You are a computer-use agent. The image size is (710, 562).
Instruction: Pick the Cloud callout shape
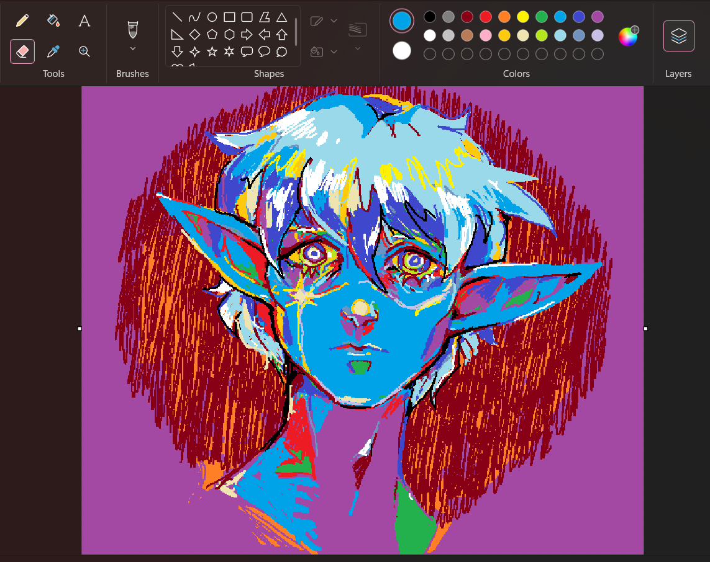point(281,51)
